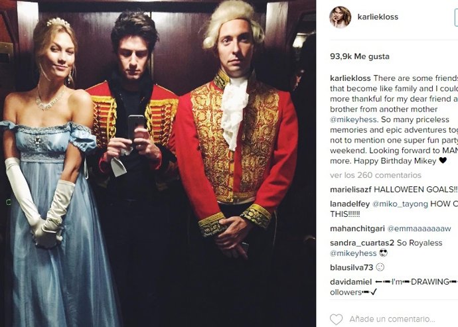Open davidamiel commenter profile
458x327 pixels.
pos(351,282)
